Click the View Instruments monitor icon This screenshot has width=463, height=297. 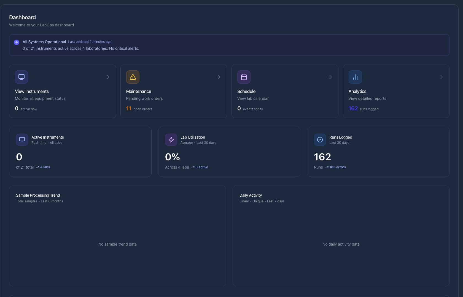21,77
